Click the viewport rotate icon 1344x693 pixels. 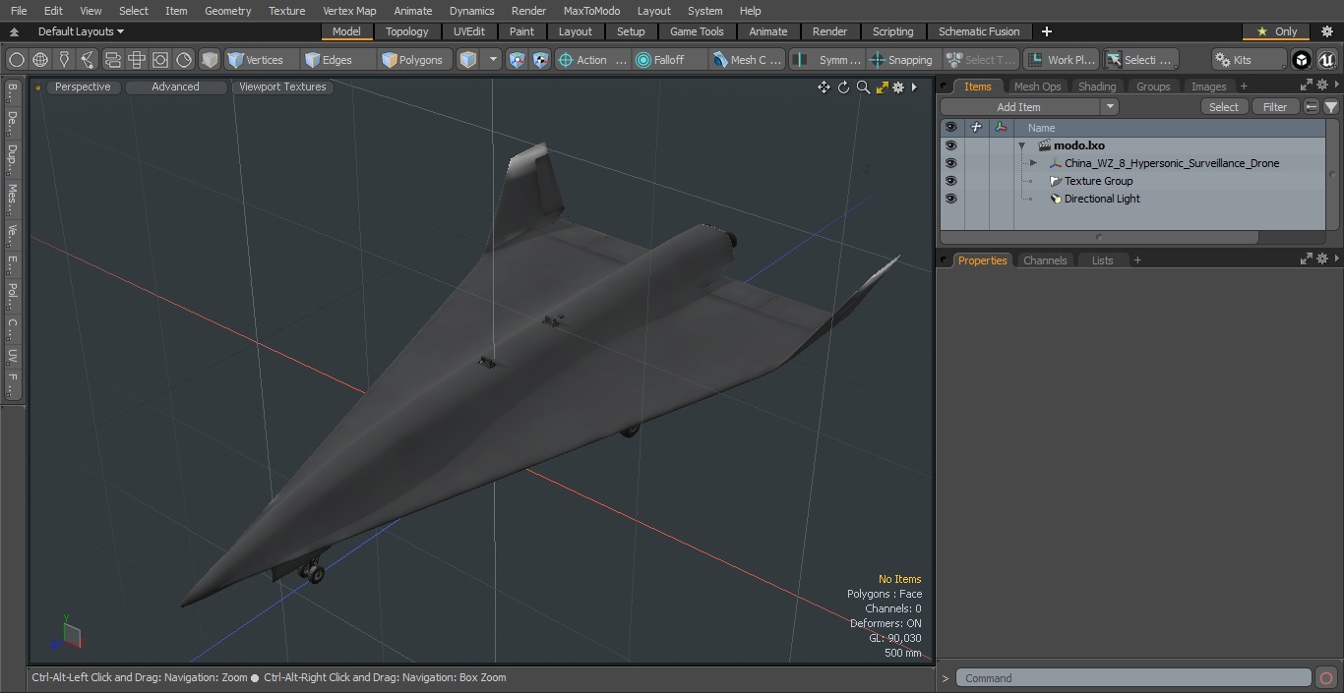[843, 87]
